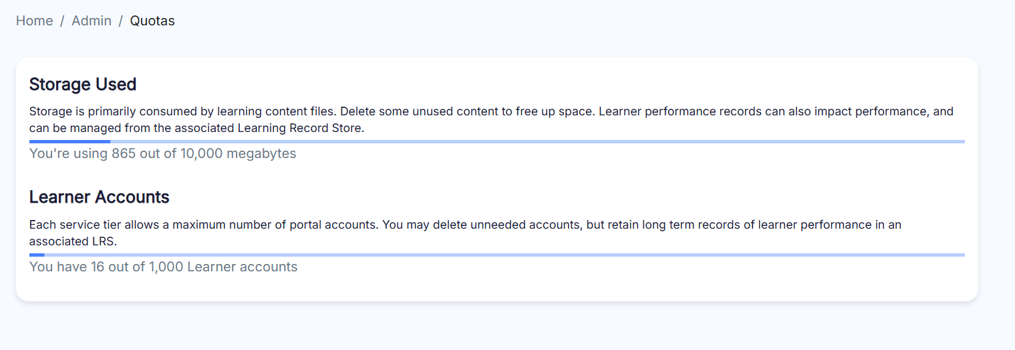Click the current Quotas breadcrumb item

152,21
